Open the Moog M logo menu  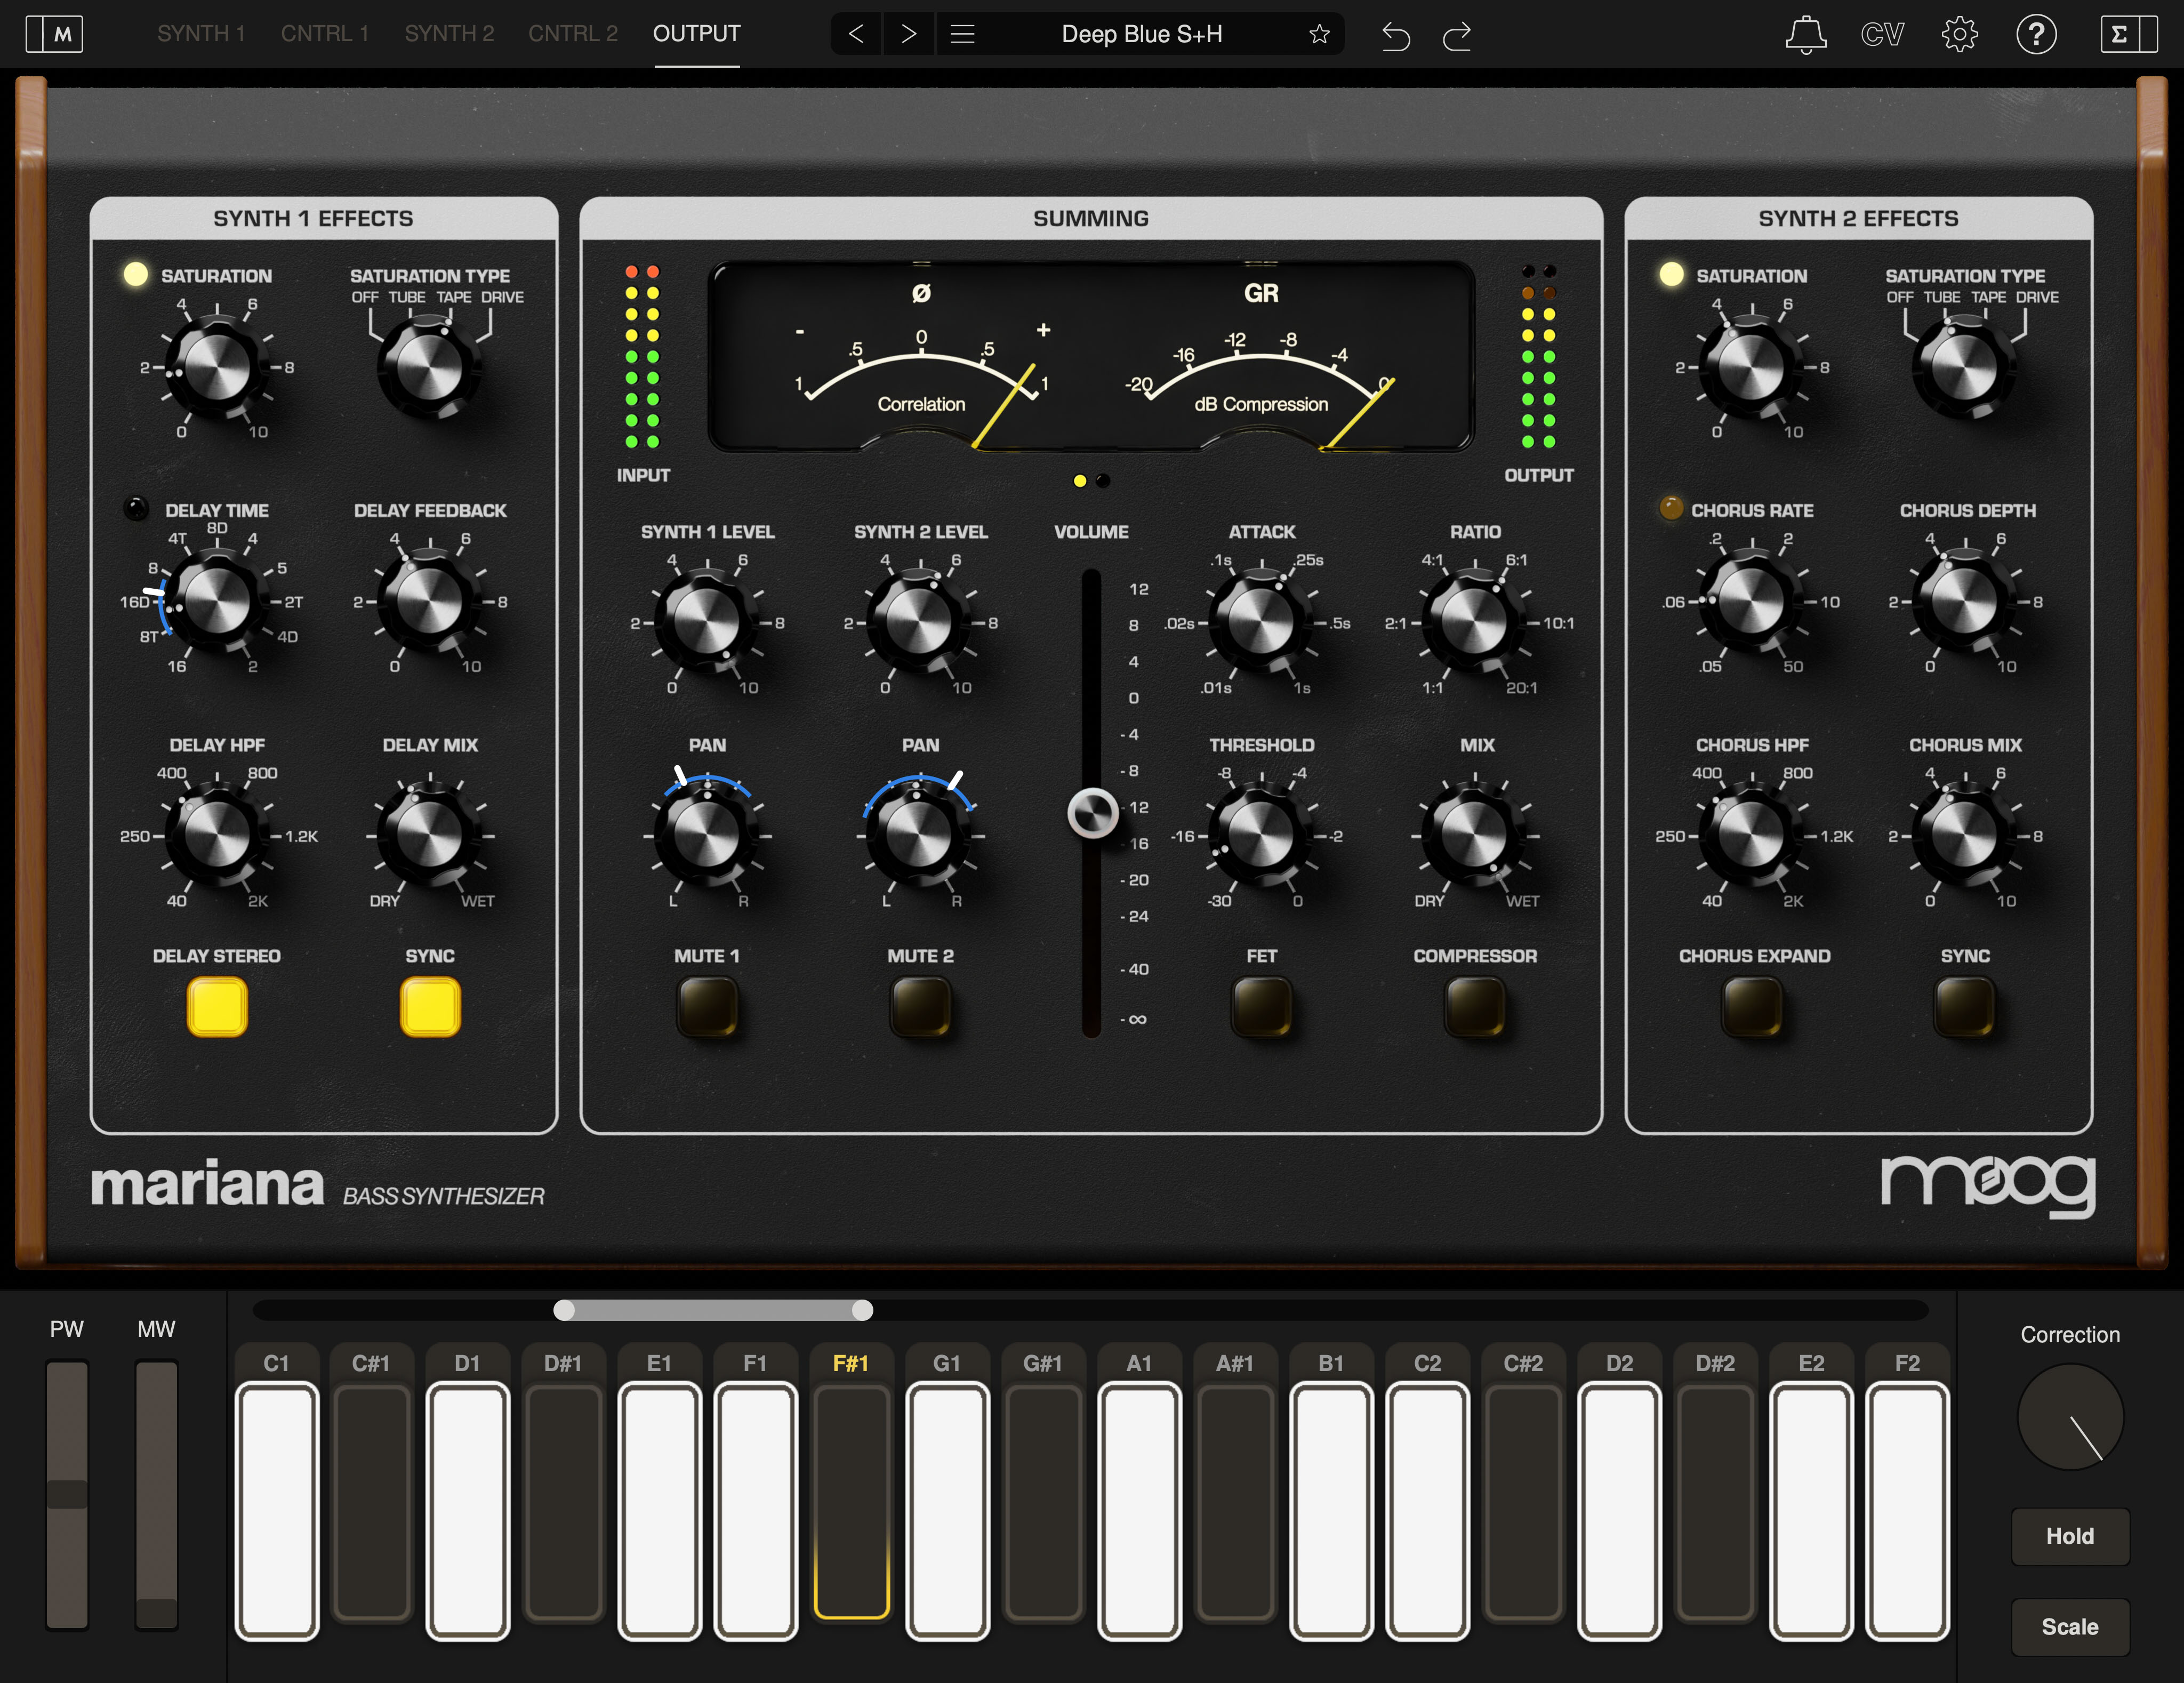point(54,33)
